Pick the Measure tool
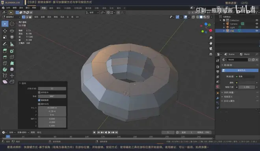This screenshot has width=260, height=151. [x=12, y=44]
